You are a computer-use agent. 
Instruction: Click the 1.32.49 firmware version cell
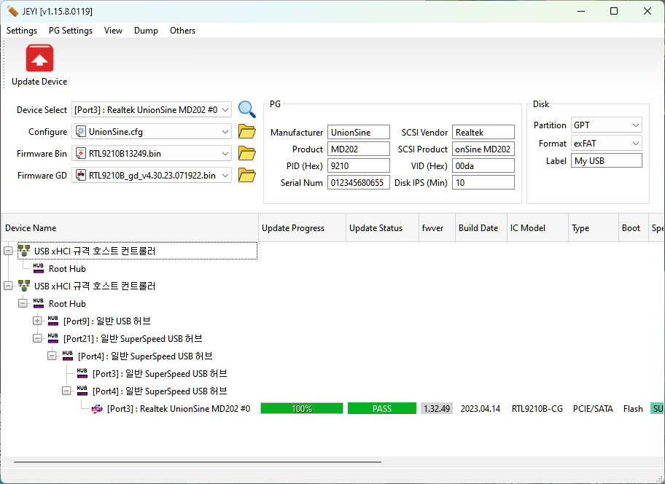pyautogui.click(x=437, y=409)
